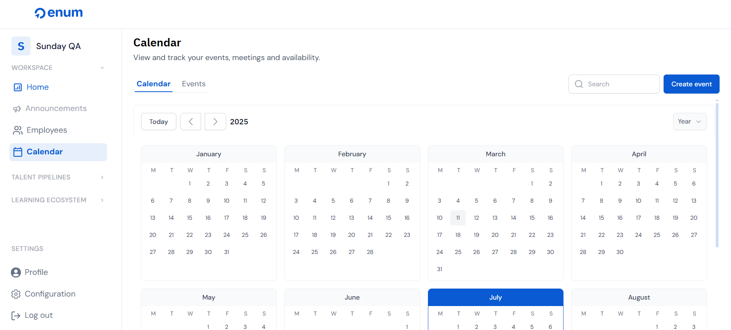
Task: Open the May month header
Action: tap(209, 297)
